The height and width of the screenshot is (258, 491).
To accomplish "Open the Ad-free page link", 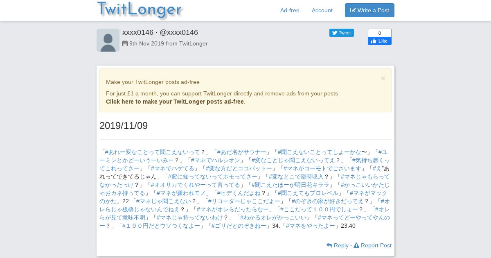I will click(290, 10).
